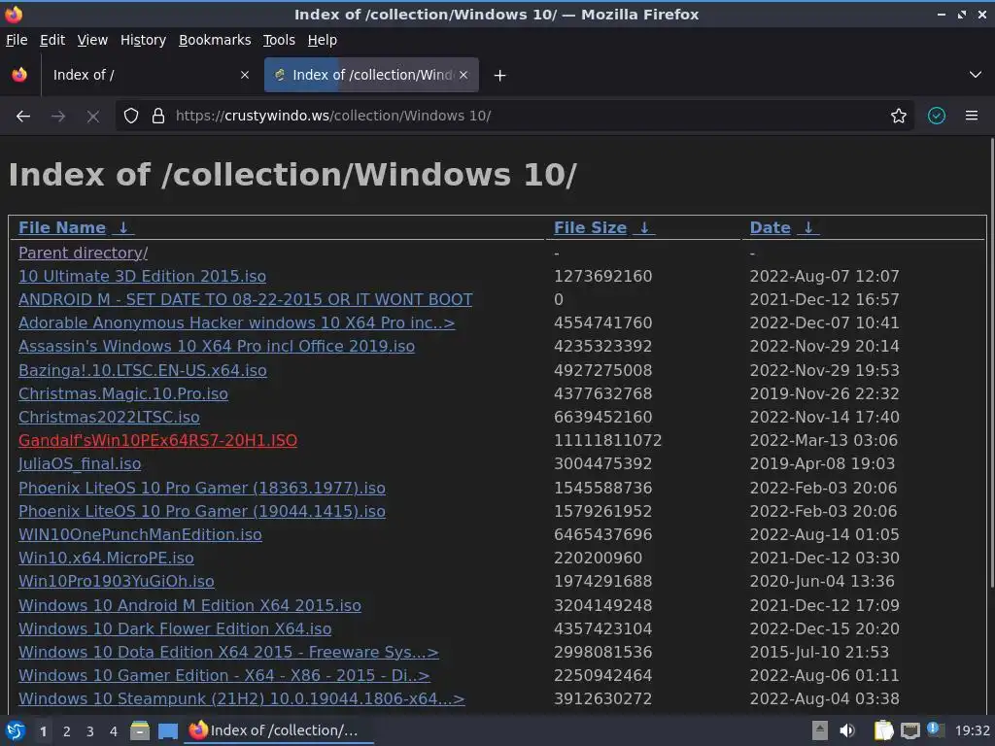Download Windows 10 Android M Edition X64 2015.iso

click(x=189, y=606)
